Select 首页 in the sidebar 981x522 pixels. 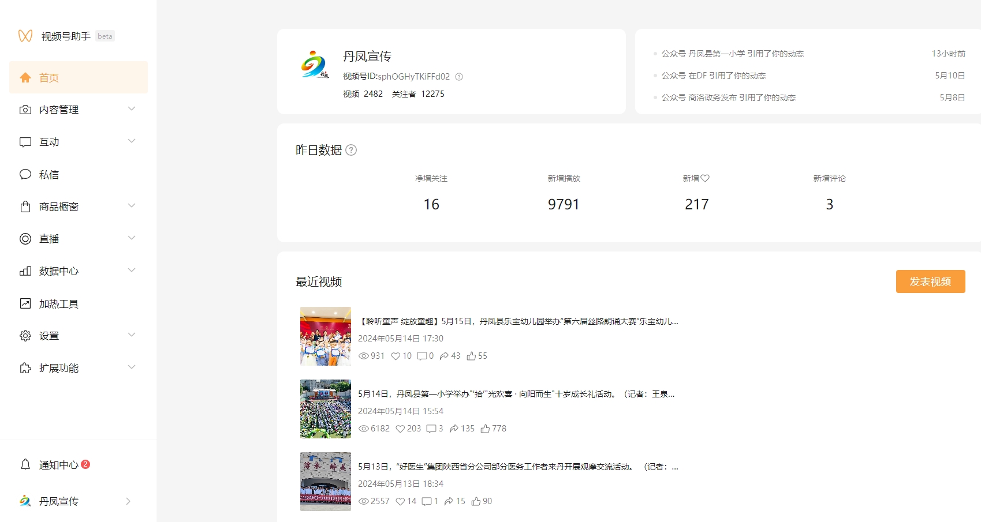(78, 77)
